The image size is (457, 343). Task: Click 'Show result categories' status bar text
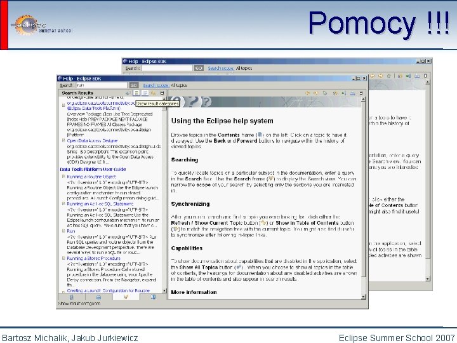[79, 304]
